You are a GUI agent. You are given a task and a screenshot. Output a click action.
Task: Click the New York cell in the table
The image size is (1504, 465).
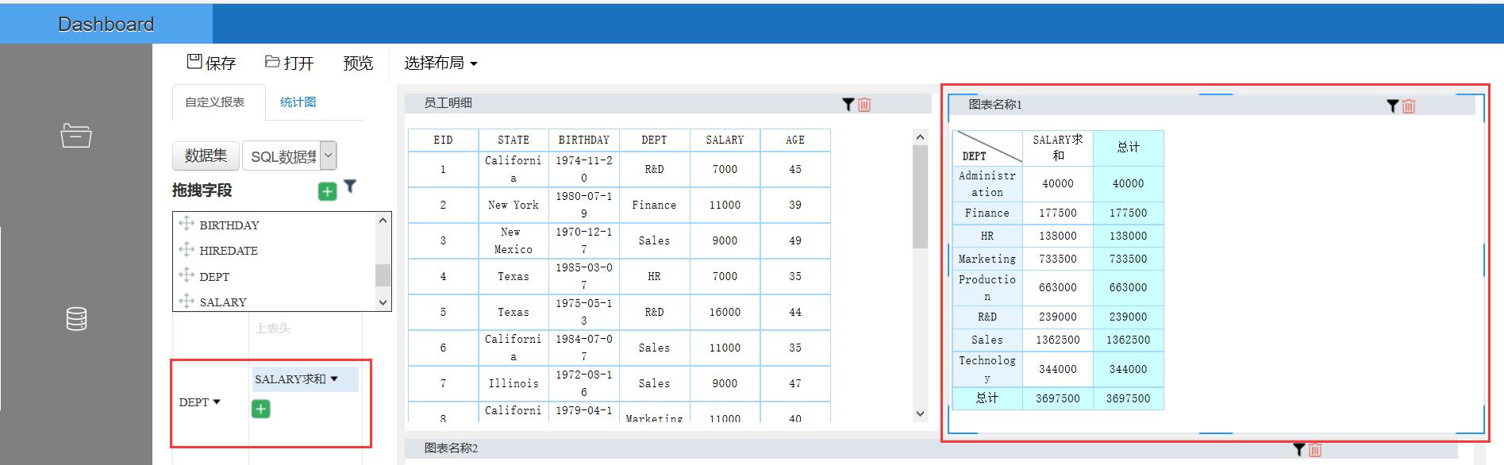point(514,205)
